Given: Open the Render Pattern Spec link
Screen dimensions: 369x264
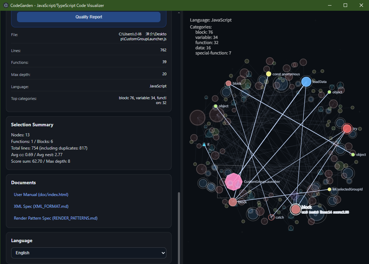Looking at the screenshot, I should [56, 218].
